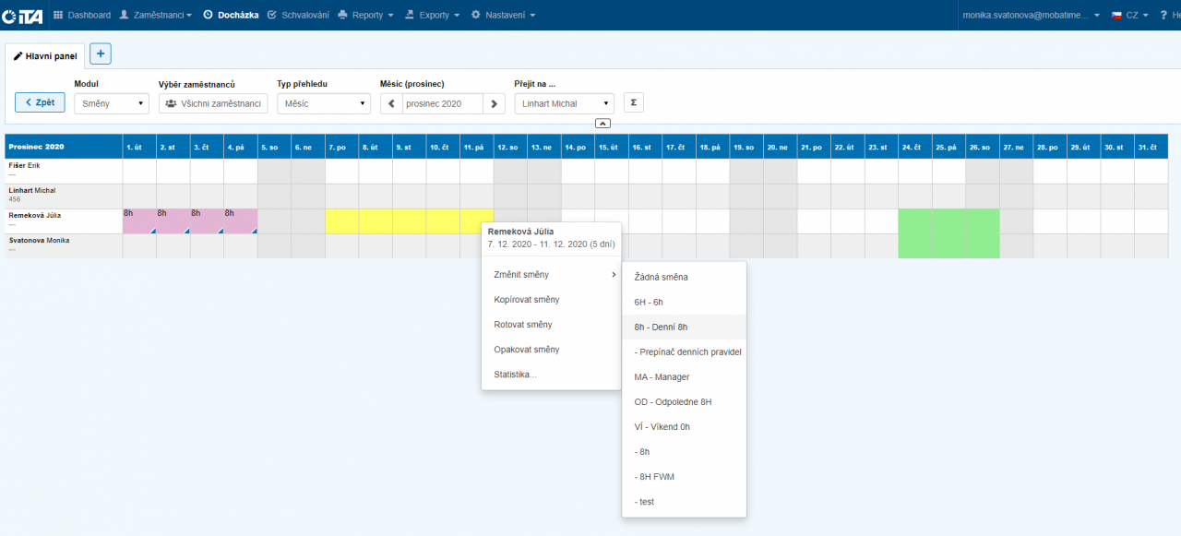Click the Zpět back button
Image resolution: width=1181 pixels, height=536 pixels.
(40, 102)
